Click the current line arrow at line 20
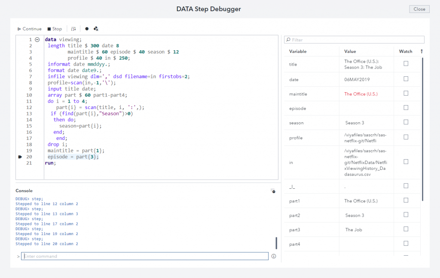This screenshot has width=440, height=278. (20, 157)
